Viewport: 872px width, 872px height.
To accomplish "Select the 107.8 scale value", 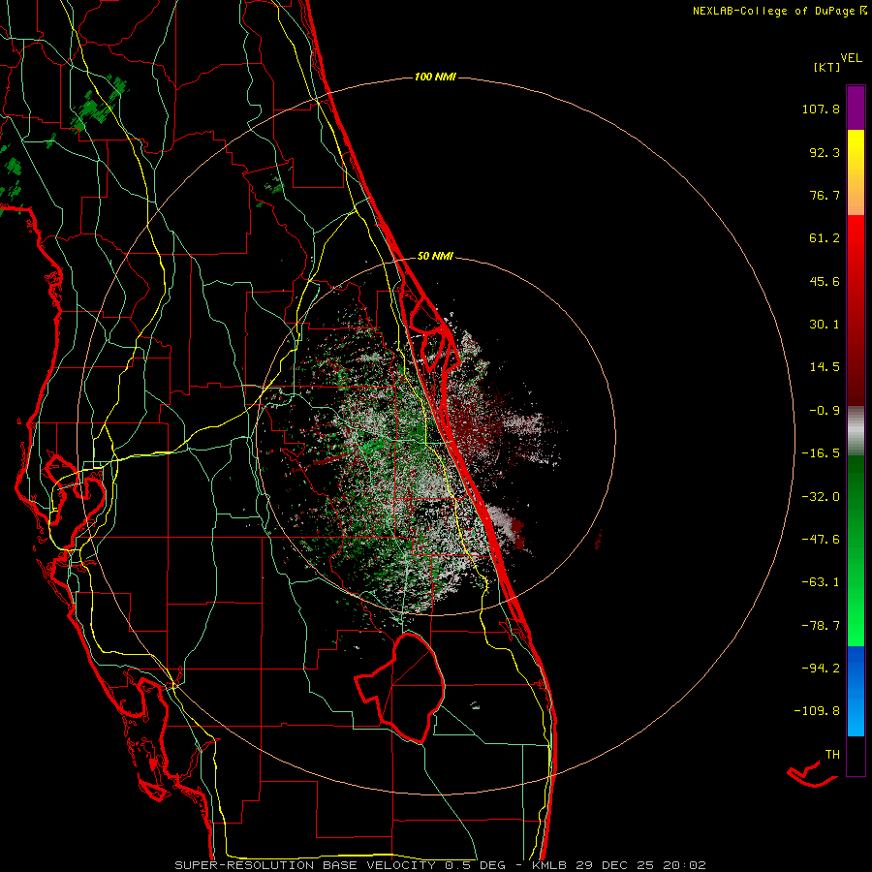I will pos(821,109).
